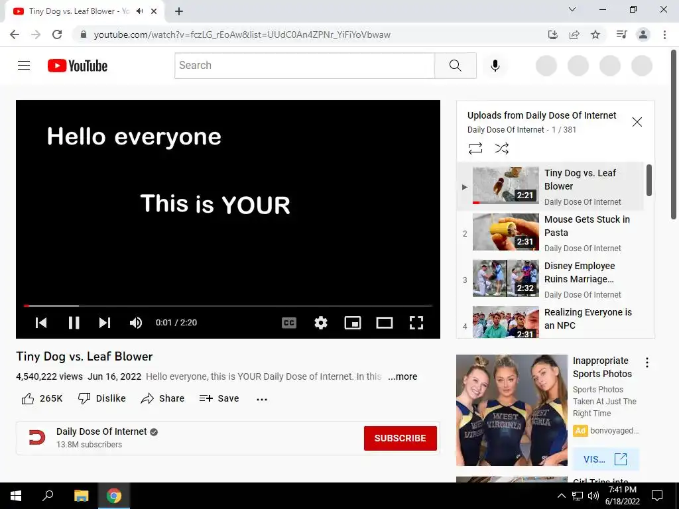The width and height of the screenshot is (679, 509).
Task: Open Chrome three-dot menu
Action: pos(664,34)
